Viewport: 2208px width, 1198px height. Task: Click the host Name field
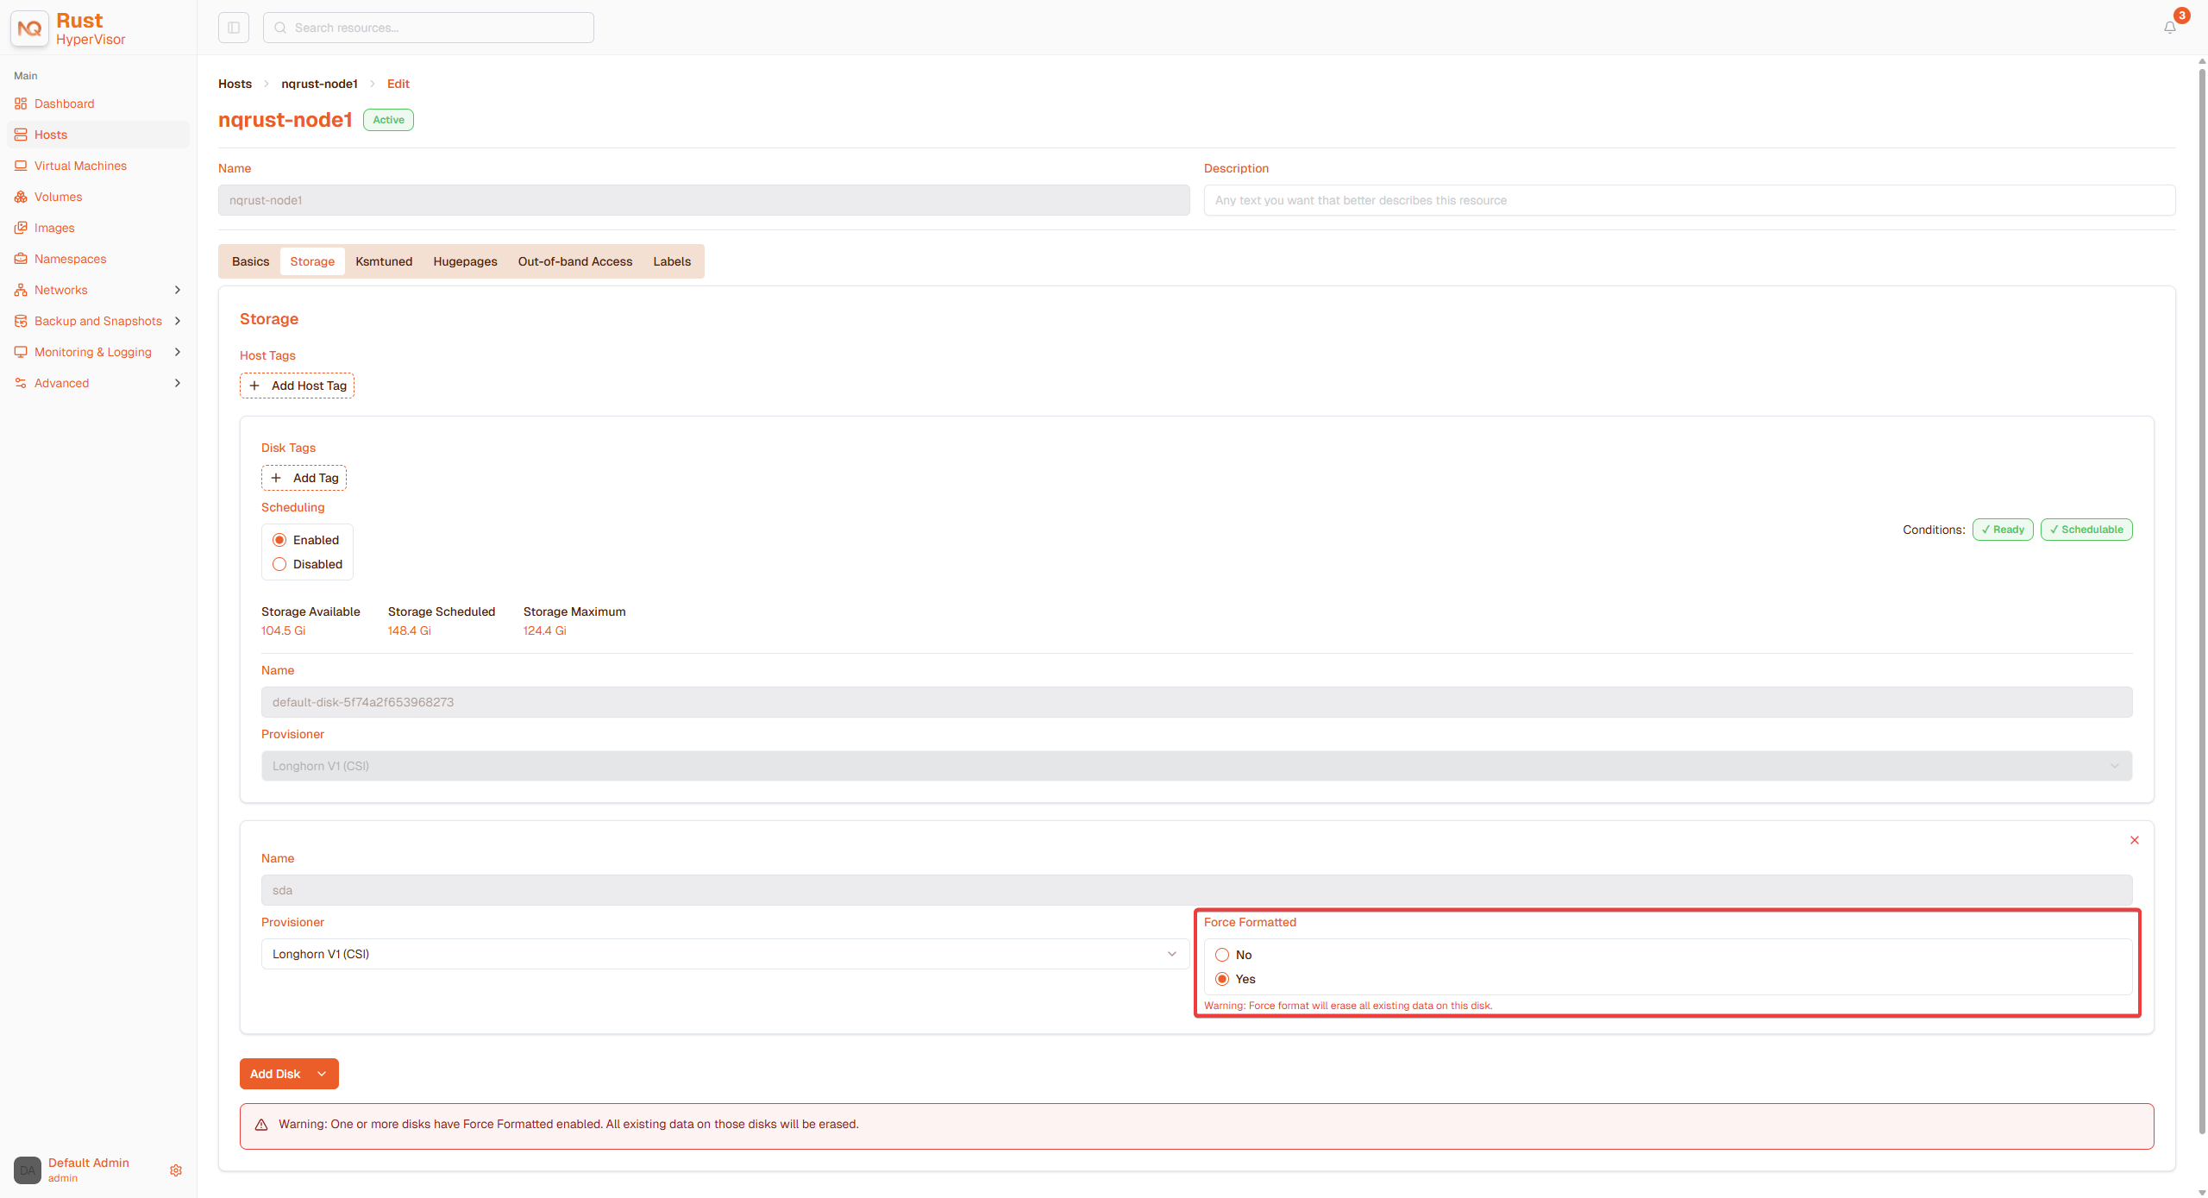[x=704, y=200]
